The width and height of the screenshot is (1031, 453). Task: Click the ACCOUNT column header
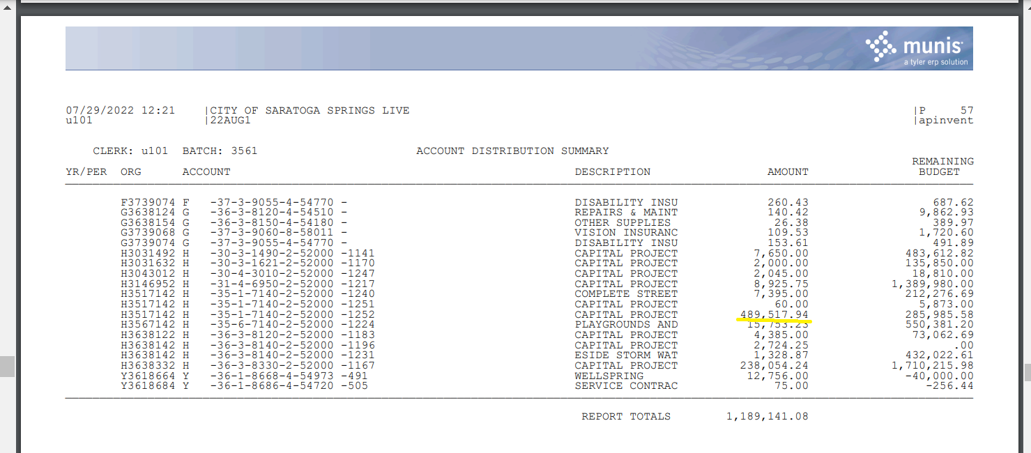pos(206,171)
